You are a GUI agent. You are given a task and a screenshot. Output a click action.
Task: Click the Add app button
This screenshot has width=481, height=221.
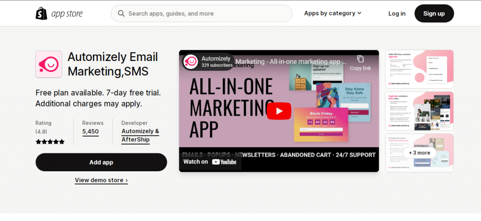[101, 162]
